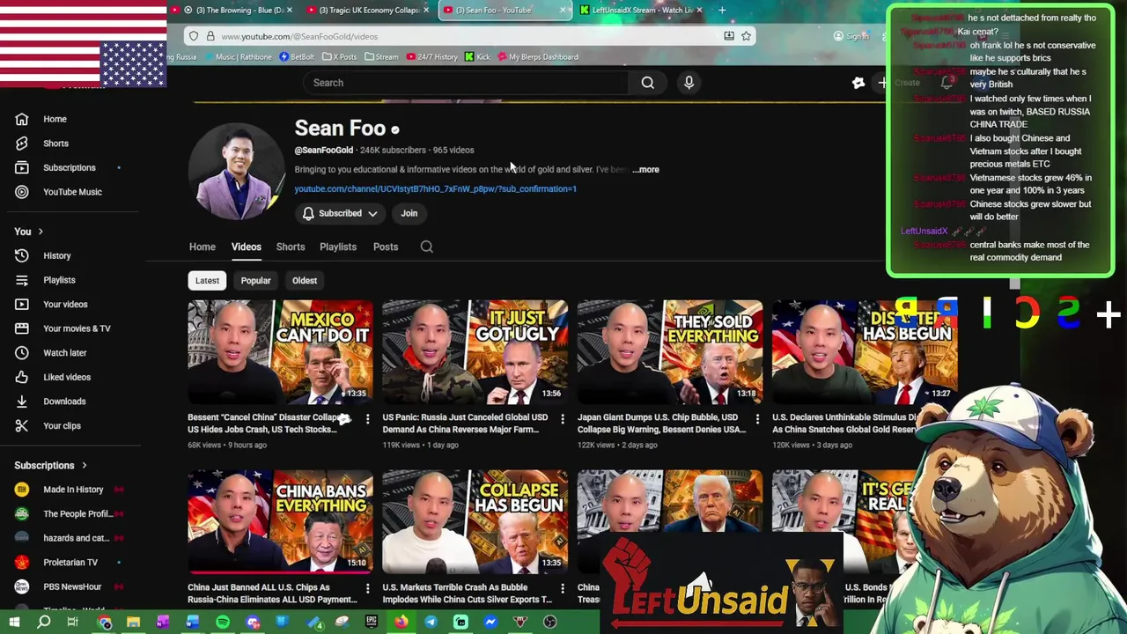Open options menu for US Panic Russia video

point(563,419)
